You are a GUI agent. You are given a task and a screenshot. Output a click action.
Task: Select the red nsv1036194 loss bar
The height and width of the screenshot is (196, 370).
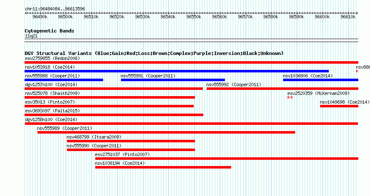coord(163,167)
